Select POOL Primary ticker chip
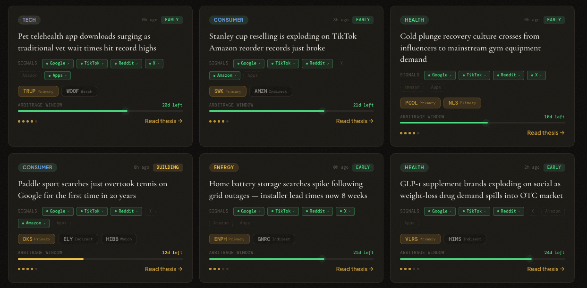This screenshot has height=288, width=587. coord(420,103)
